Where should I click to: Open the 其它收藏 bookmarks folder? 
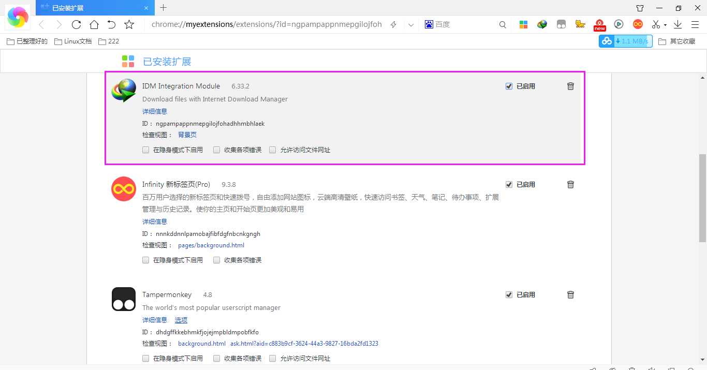[677, 41]
